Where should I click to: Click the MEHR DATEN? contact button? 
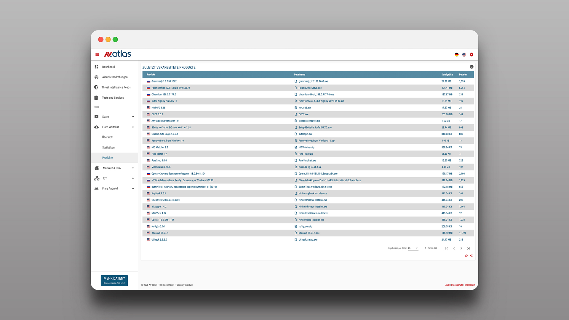pos(114,281)
